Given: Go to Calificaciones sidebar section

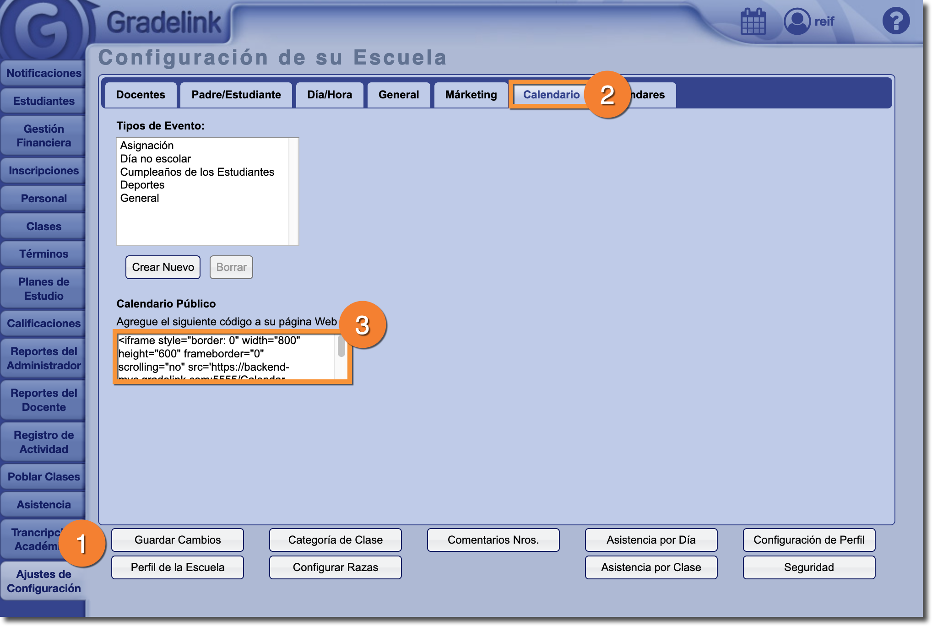Looking at the screenshot, I should click(43, 324).
